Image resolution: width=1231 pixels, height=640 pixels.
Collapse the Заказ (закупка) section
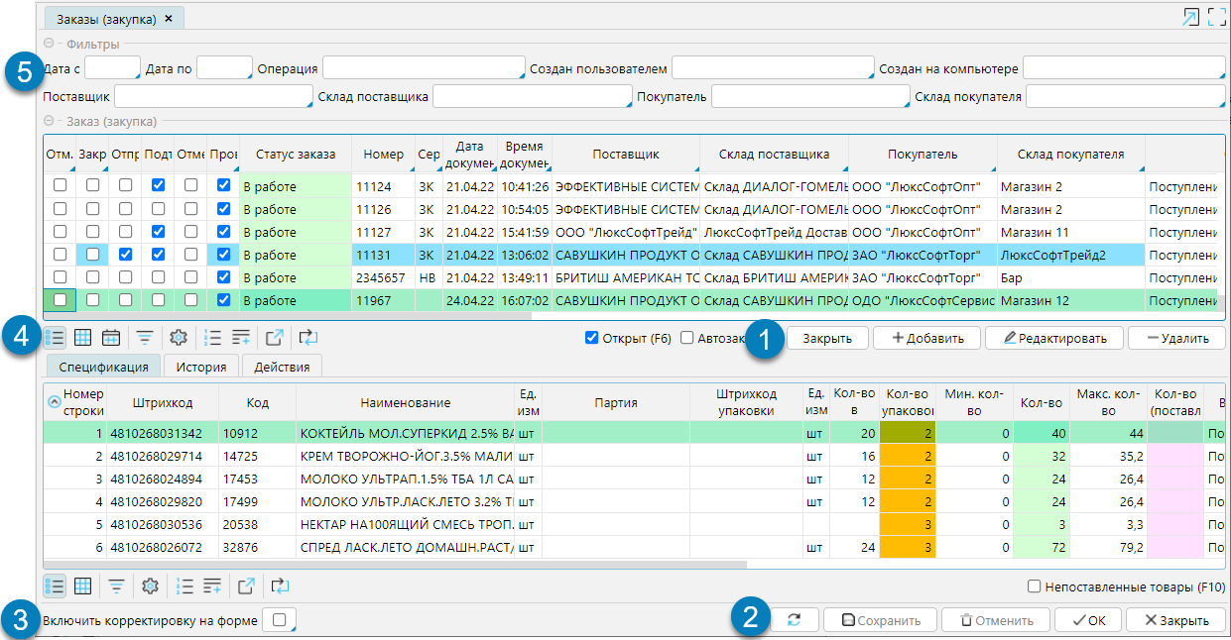pyautogui.click(x=50, y=121)
